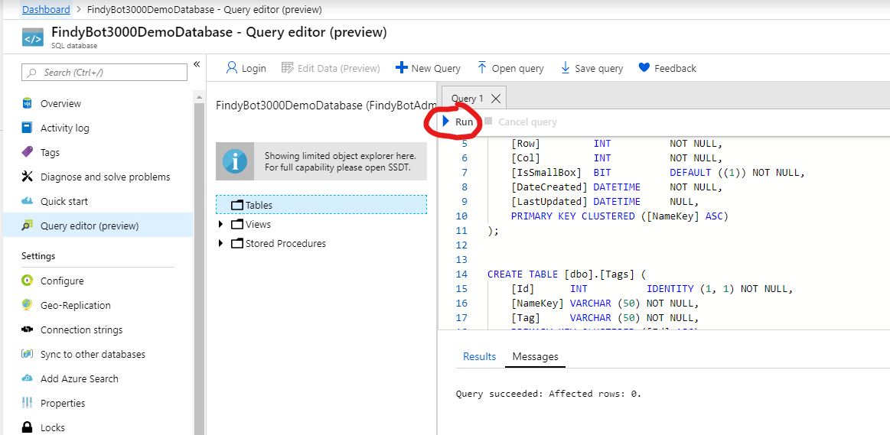Expand the Stored Procedures node arrow
The width and height of the screenshot is (890, 435).
coord(221,243)
